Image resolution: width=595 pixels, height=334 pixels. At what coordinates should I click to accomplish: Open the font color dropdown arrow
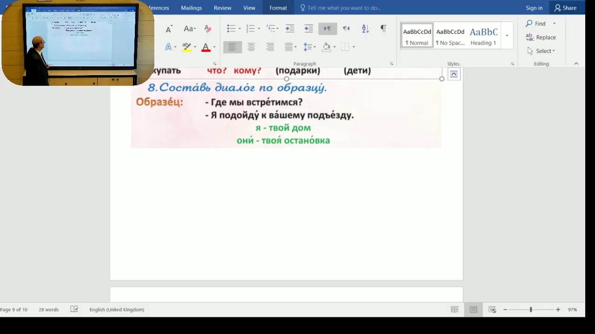(x=214, y=47)
